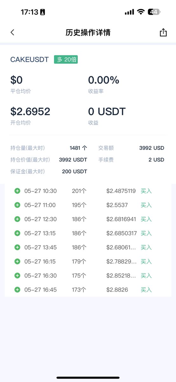Tap the 0.00% return rate value
This screenshot has height=382, width=176.
104,80
